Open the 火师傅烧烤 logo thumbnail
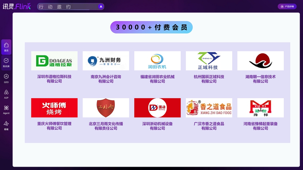 [54, 108]
